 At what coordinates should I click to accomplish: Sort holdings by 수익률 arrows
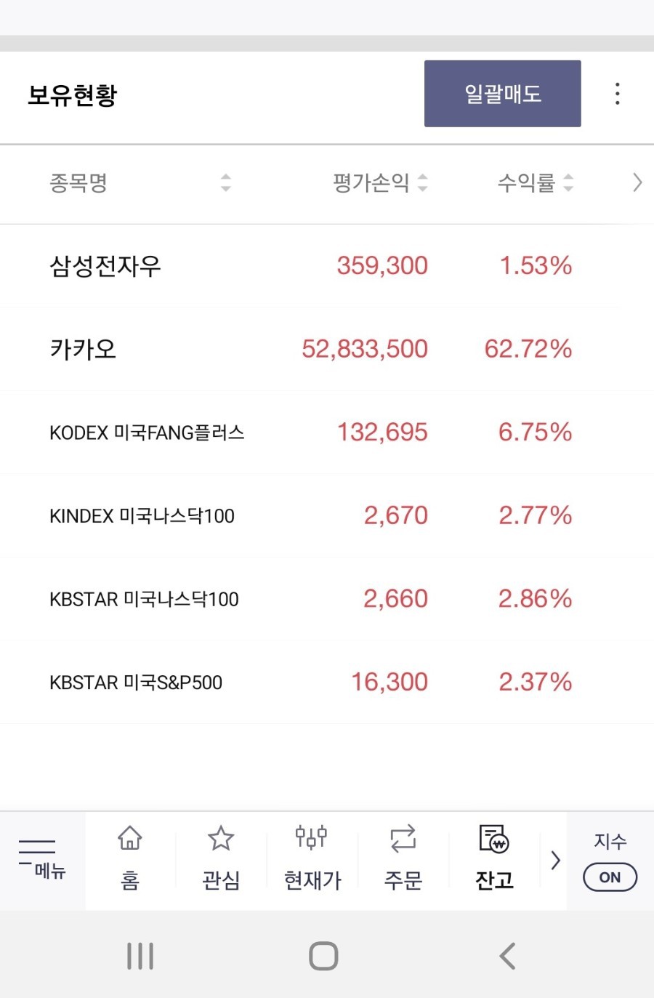tap(568, 182)
